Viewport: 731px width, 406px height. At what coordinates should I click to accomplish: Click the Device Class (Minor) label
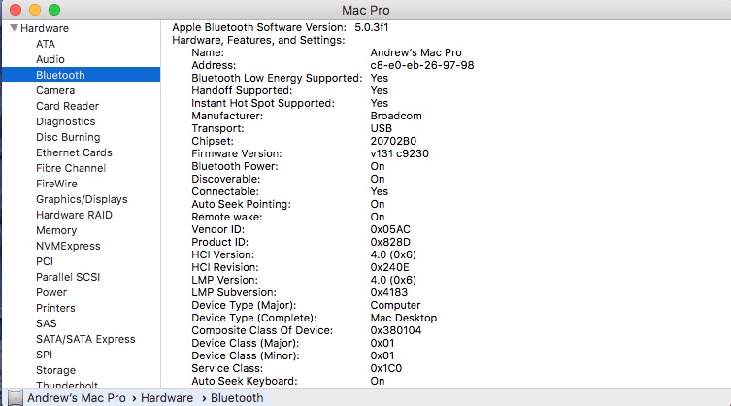point(246,355)
